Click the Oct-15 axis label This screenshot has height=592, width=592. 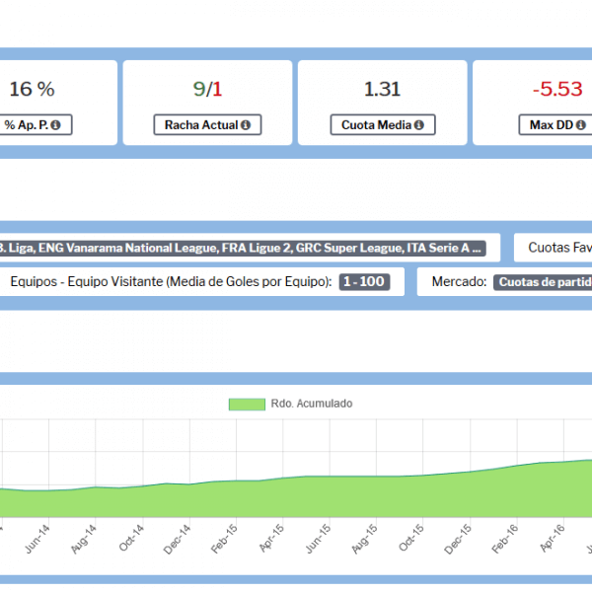pos(411,539)
